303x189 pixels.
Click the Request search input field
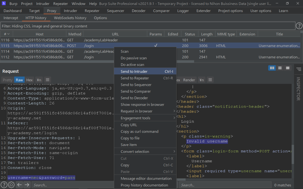[73, 185]
